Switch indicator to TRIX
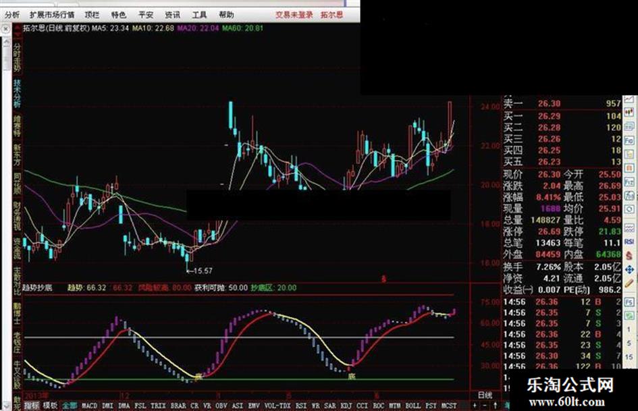 tap(158, 406)
